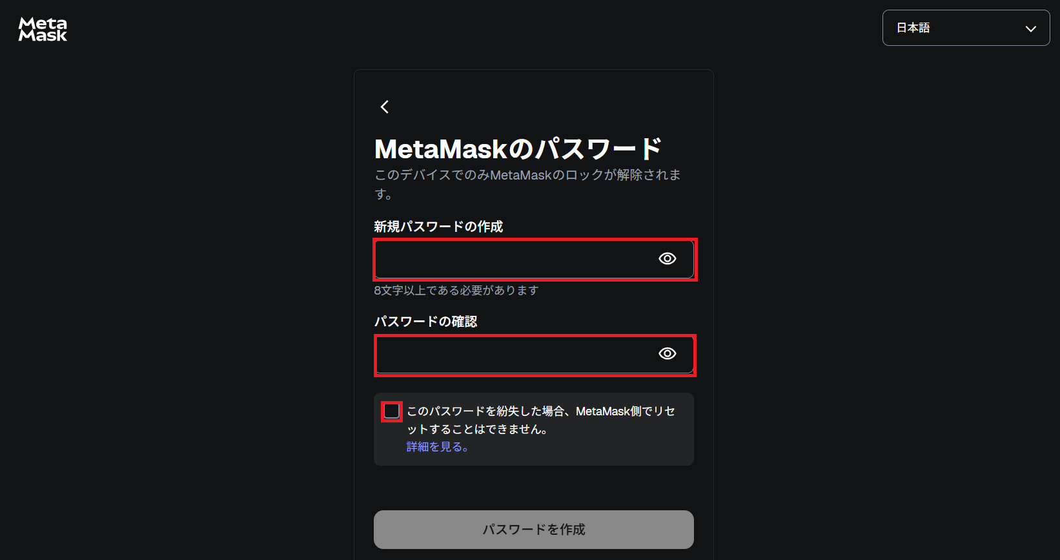This screenshot has width=1060, height=560.
Task: Click the empty space above パスワードを作成 button
Action: tap(534, 488)
